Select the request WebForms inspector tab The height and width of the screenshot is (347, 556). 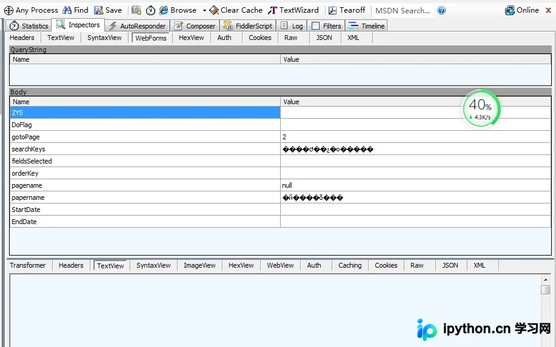click(151, 38)
